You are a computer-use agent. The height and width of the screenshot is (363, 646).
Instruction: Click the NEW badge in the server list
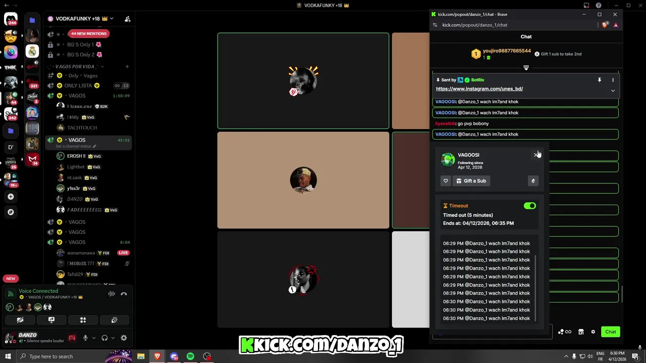(11, 278)
